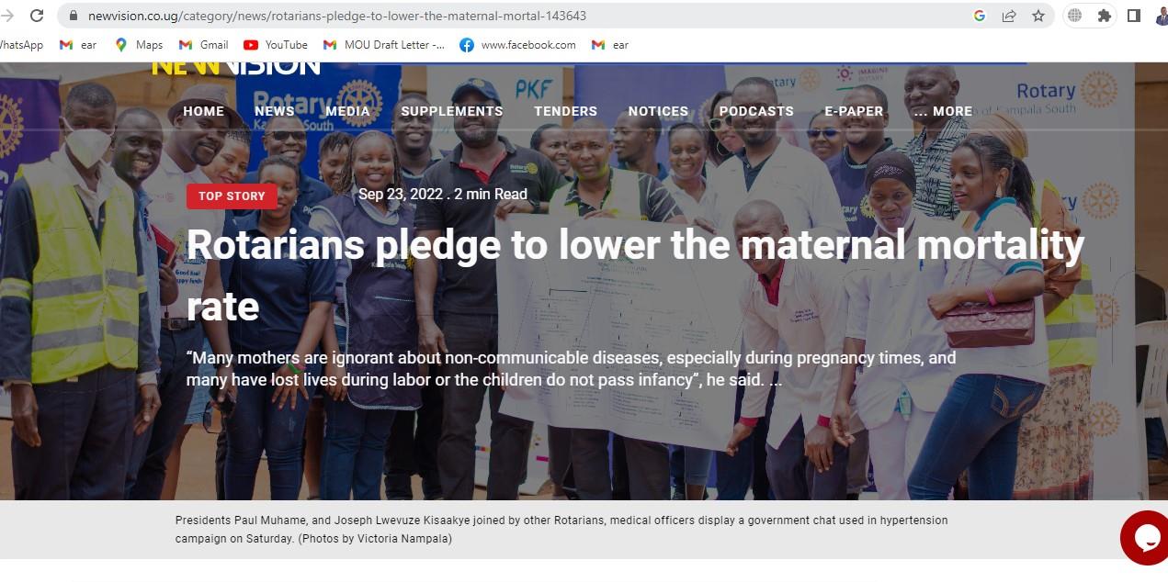Open the Maps bookmark

(x=139, y=45)
